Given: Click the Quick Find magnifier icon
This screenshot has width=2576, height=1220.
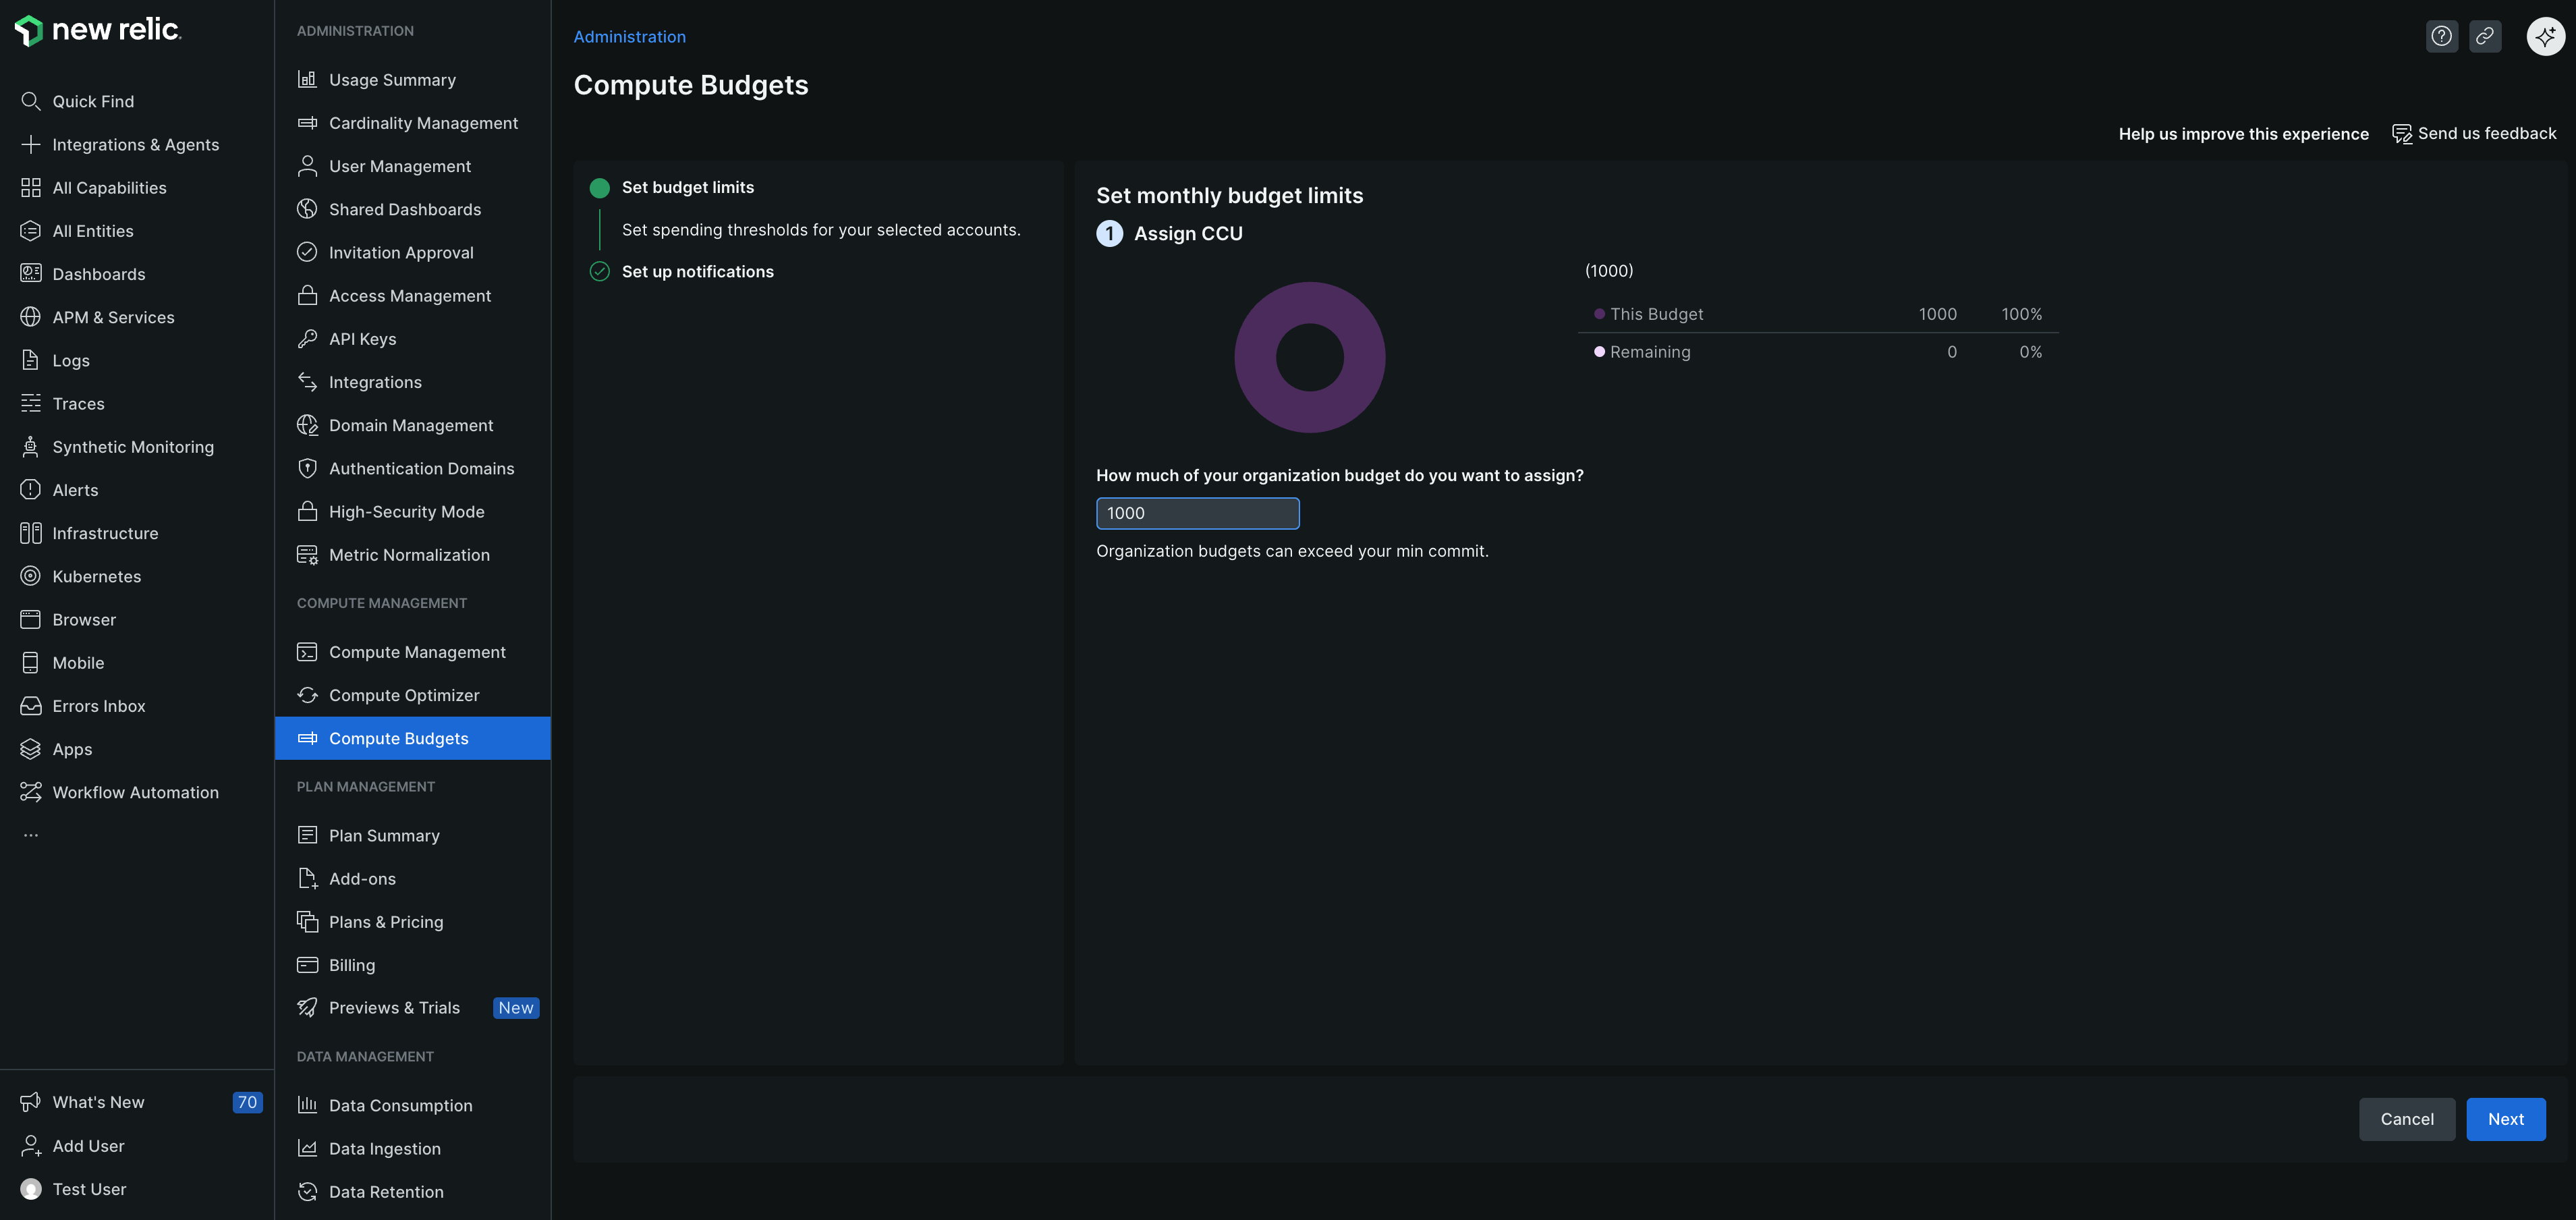Looking at the screenshot, I should (31, 102).
